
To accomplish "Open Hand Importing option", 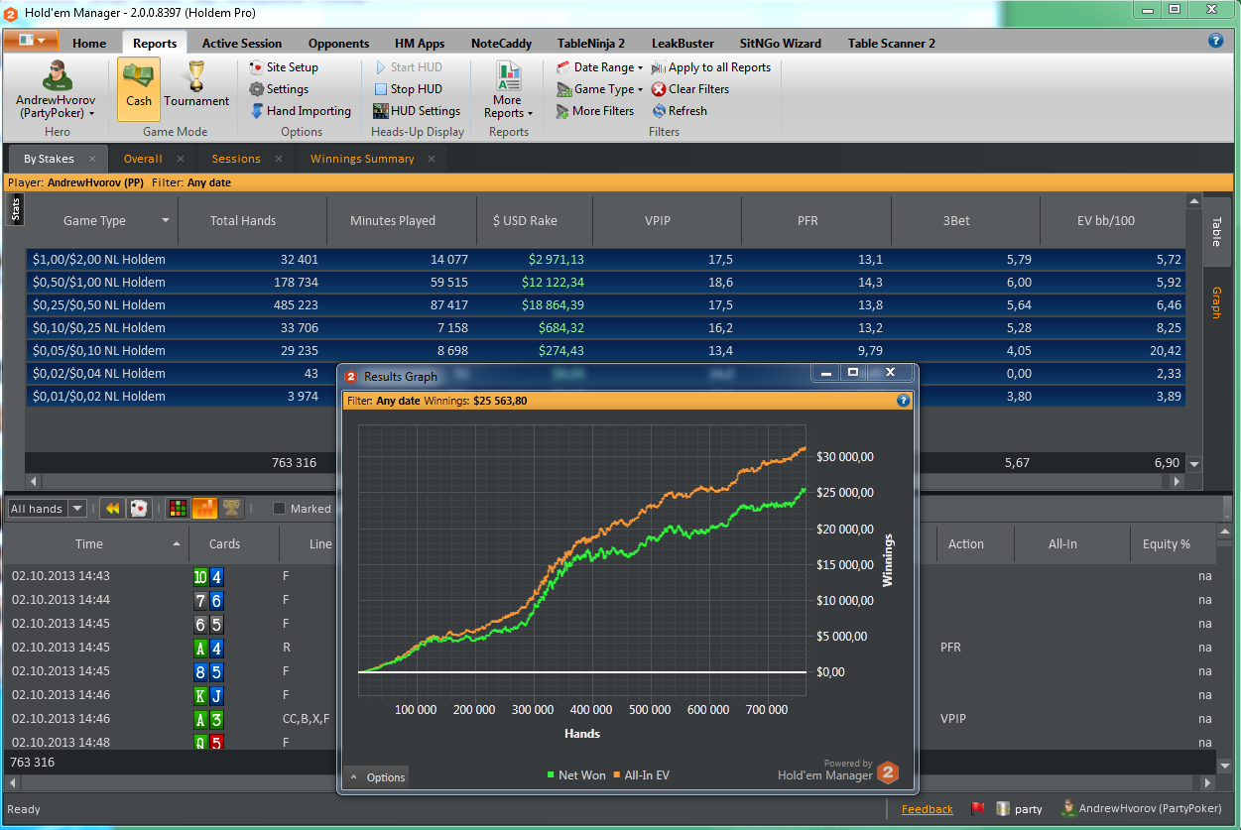I will pos(301,111).
